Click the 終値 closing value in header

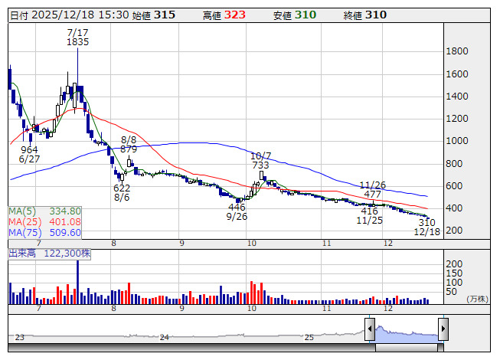pos(375,15)
